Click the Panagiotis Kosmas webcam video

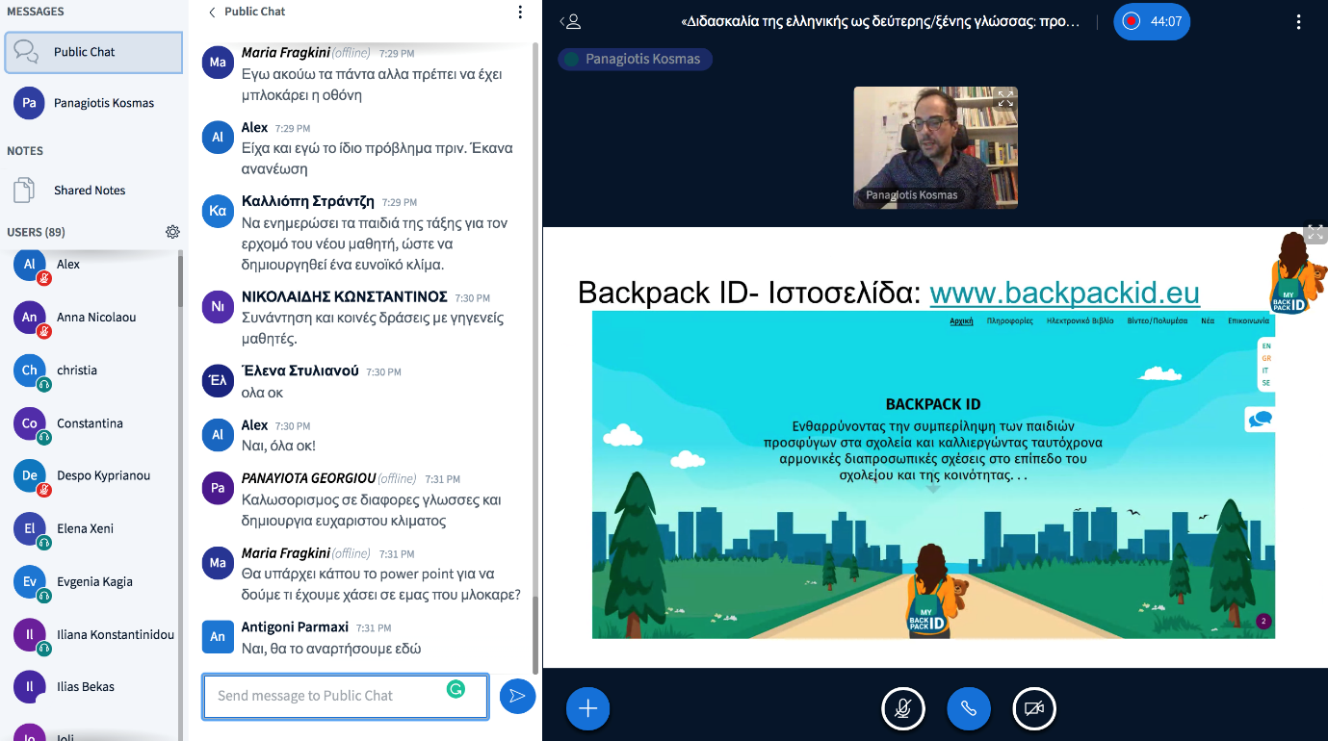(936, 147)
